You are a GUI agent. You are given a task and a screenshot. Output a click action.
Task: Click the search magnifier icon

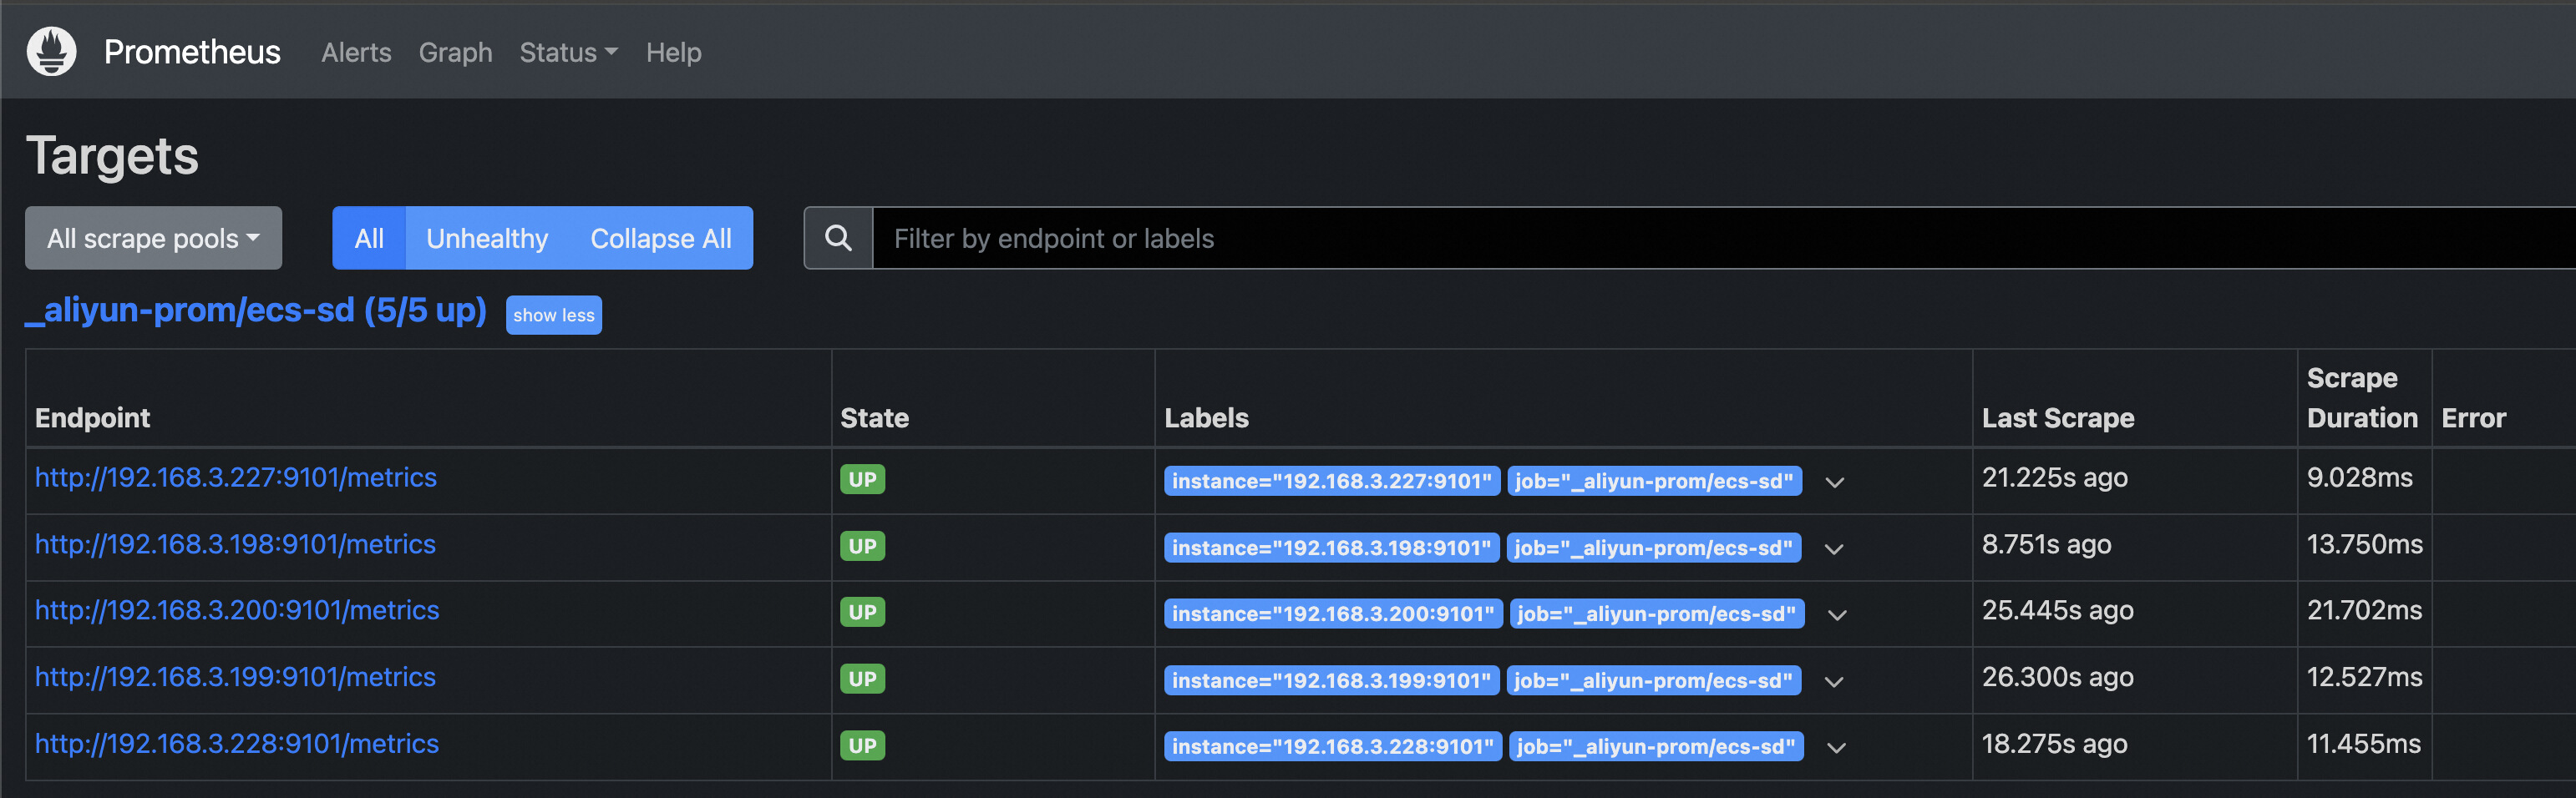[838, 238]
